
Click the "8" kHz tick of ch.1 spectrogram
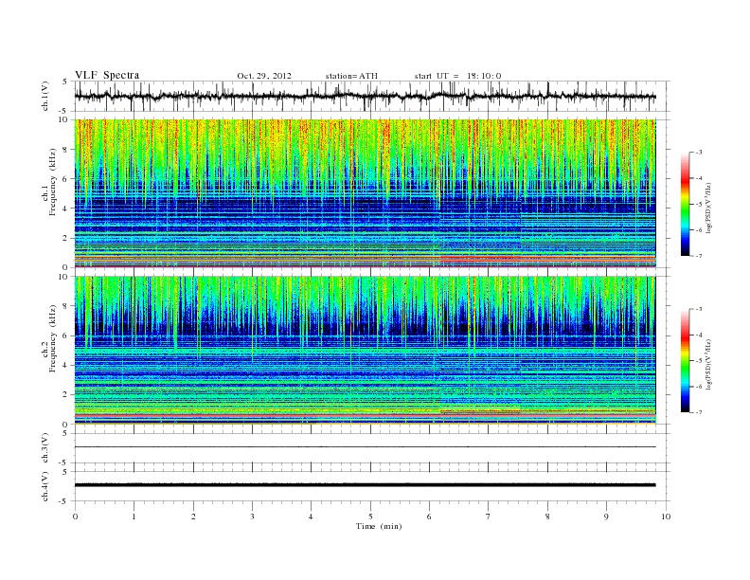[65, 150]
